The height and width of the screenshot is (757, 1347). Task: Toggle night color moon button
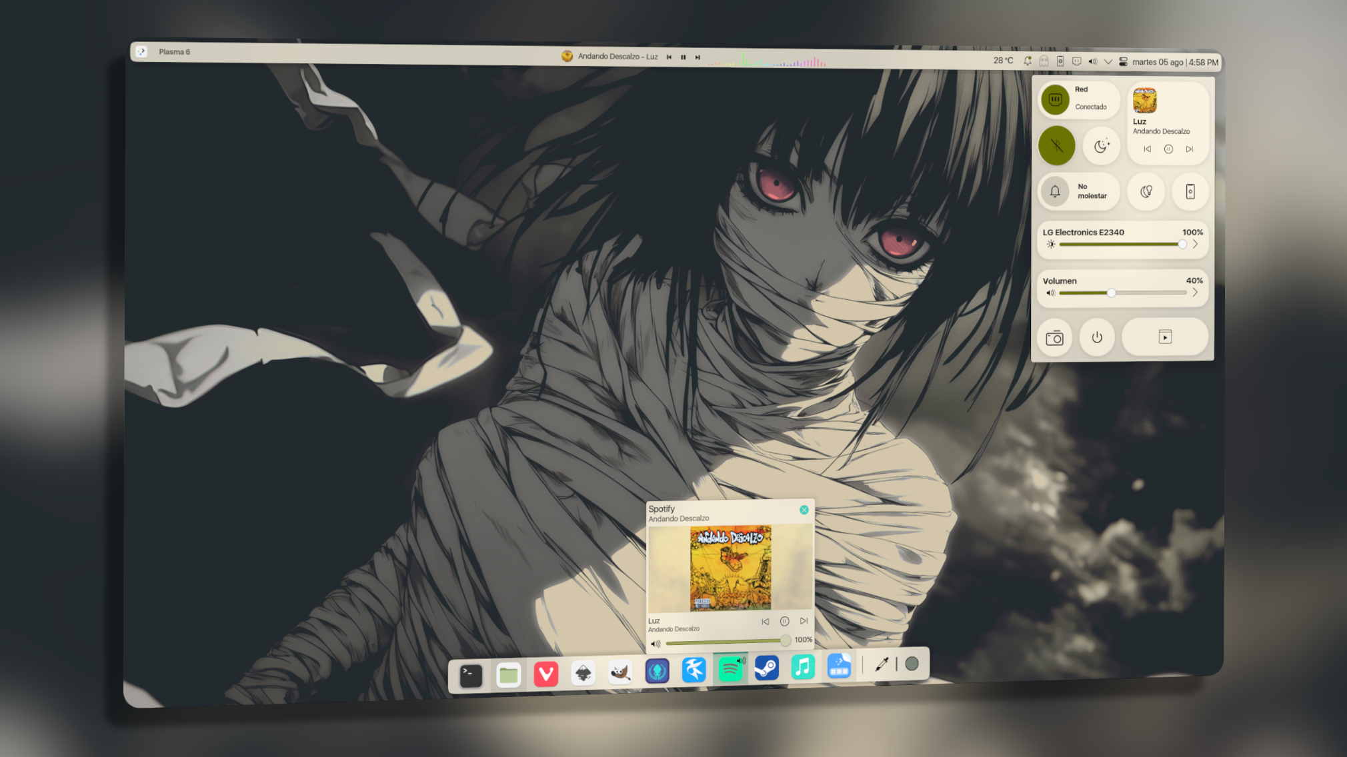1102,146
